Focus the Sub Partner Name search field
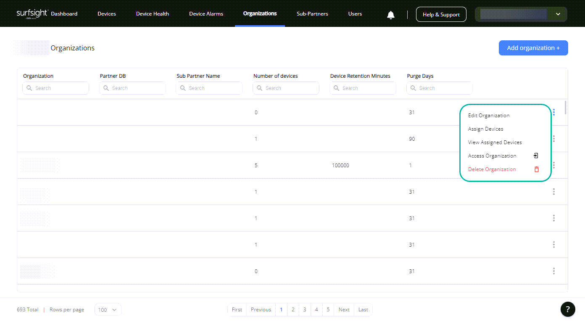This screenshot has width=585, height=321. 209,88
